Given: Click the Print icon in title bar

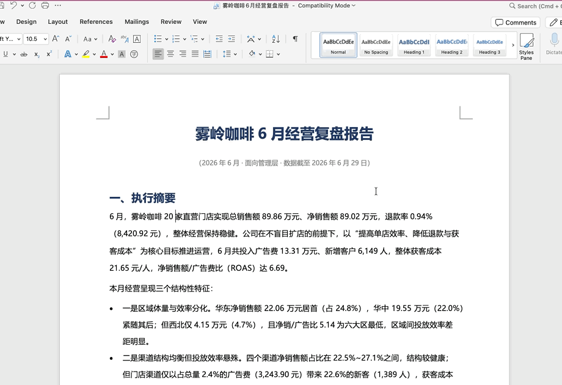Looking at the screenshot, I should tap(45, 5).
